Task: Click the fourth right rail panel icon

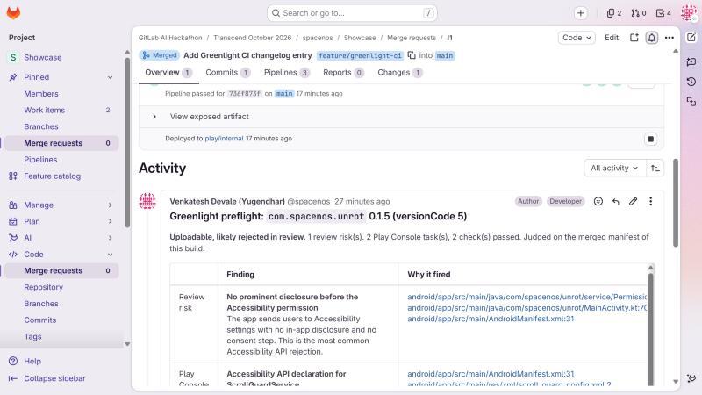Action: pyautogui.click(x=691, y=102)
